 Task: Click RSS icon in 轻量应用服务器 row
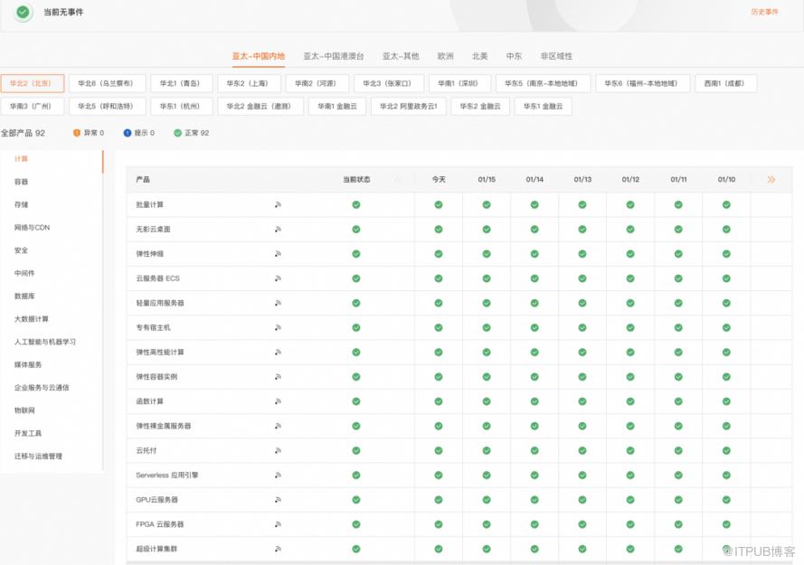pos(278,303)
